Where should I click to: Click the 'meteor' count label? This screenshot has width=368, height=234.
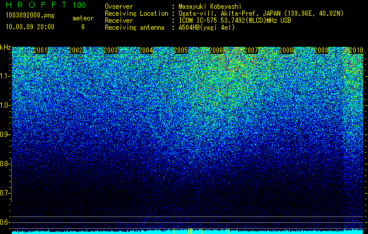pyautogui.click(x=83, y=18)
